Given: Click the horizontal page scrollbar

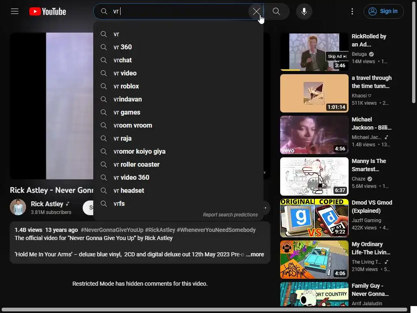Looking at the screenshot, I should point(204,310).
